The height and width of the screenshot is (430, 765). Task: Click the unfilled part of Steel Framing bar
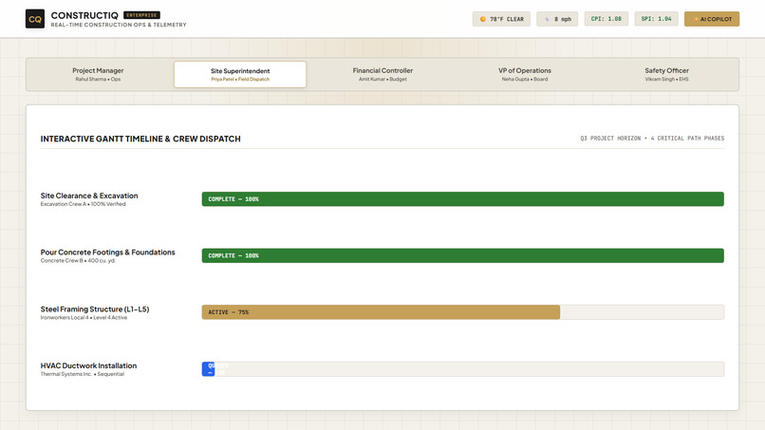coord(642,312)
